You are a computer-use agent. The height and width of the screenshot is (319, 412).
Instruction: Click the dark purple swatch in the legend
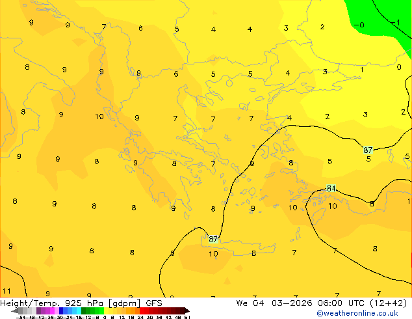point(38,311)
